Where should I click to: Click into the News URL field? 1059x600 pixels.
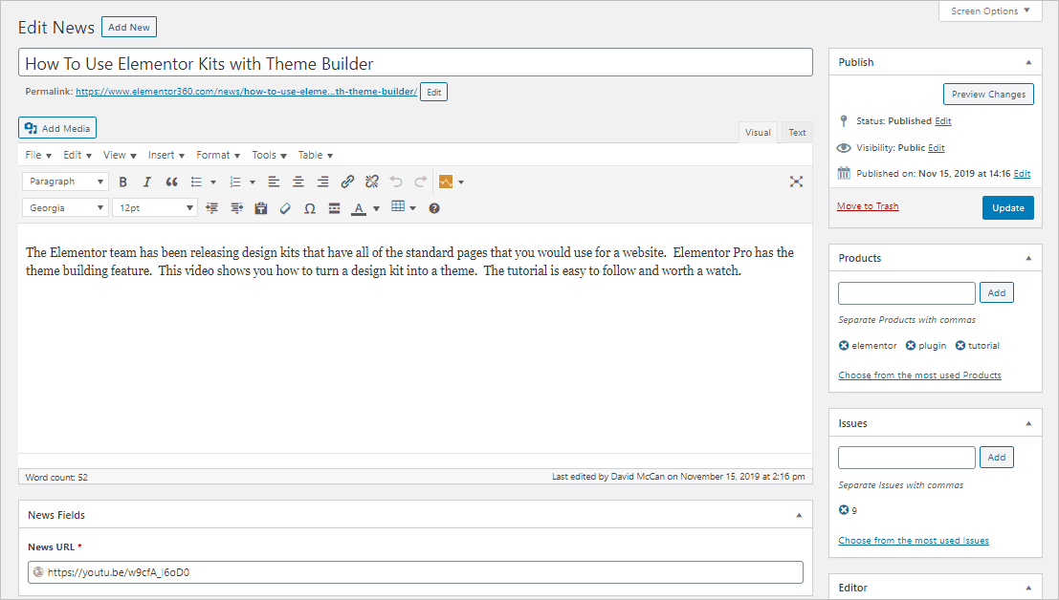coord(415,572)
